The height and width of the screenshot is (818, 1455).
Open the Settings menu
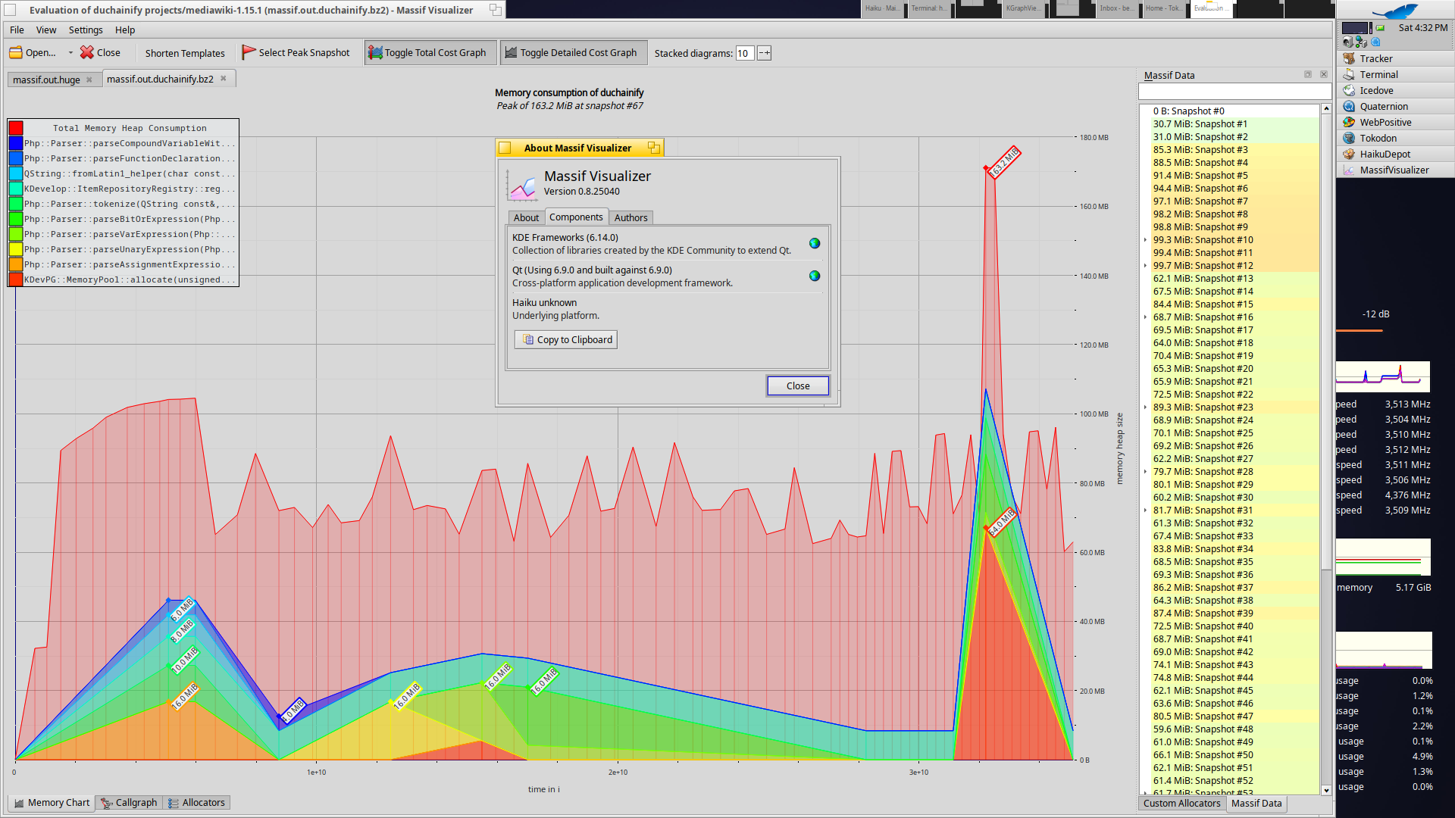pyautogui.click(x=85, y=30)
